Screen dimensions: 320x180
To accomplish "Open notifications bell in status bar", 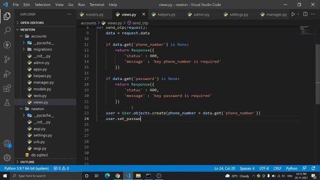I will pyautogui.click(x=313, y=168).
